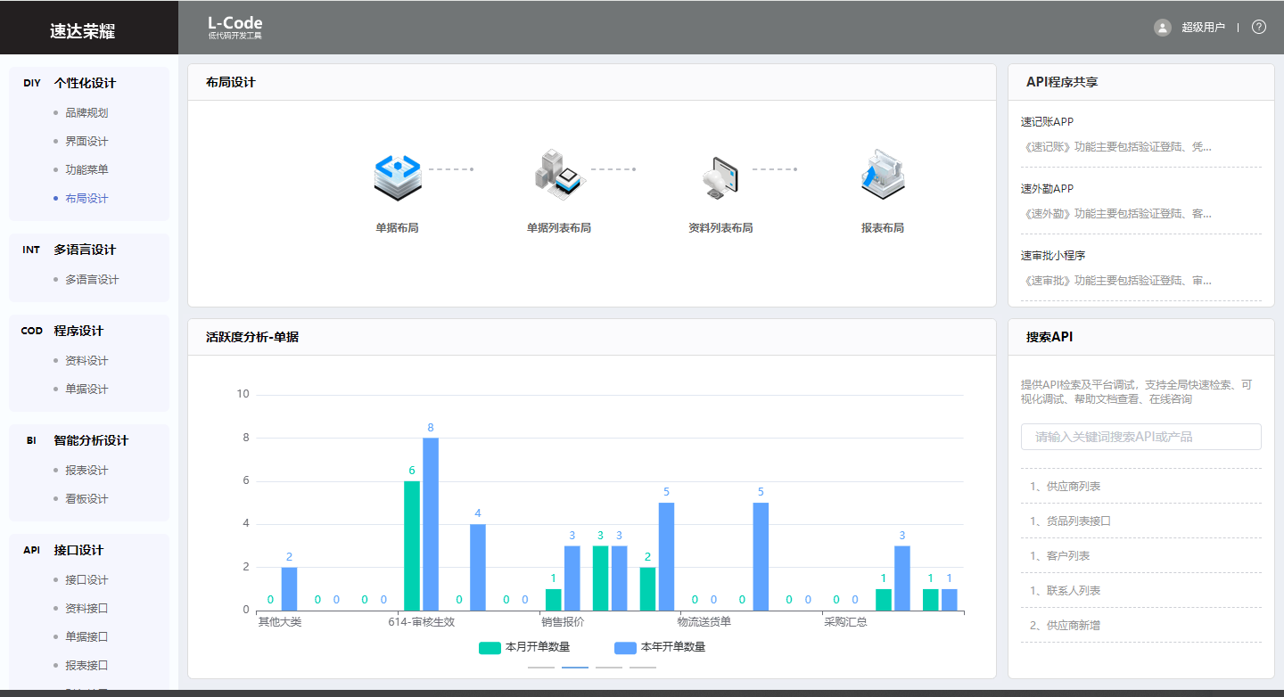Viewport: 1284px width, 697px height.
Task: Click the API badge beside 接口设计
Action: [32, 550]
